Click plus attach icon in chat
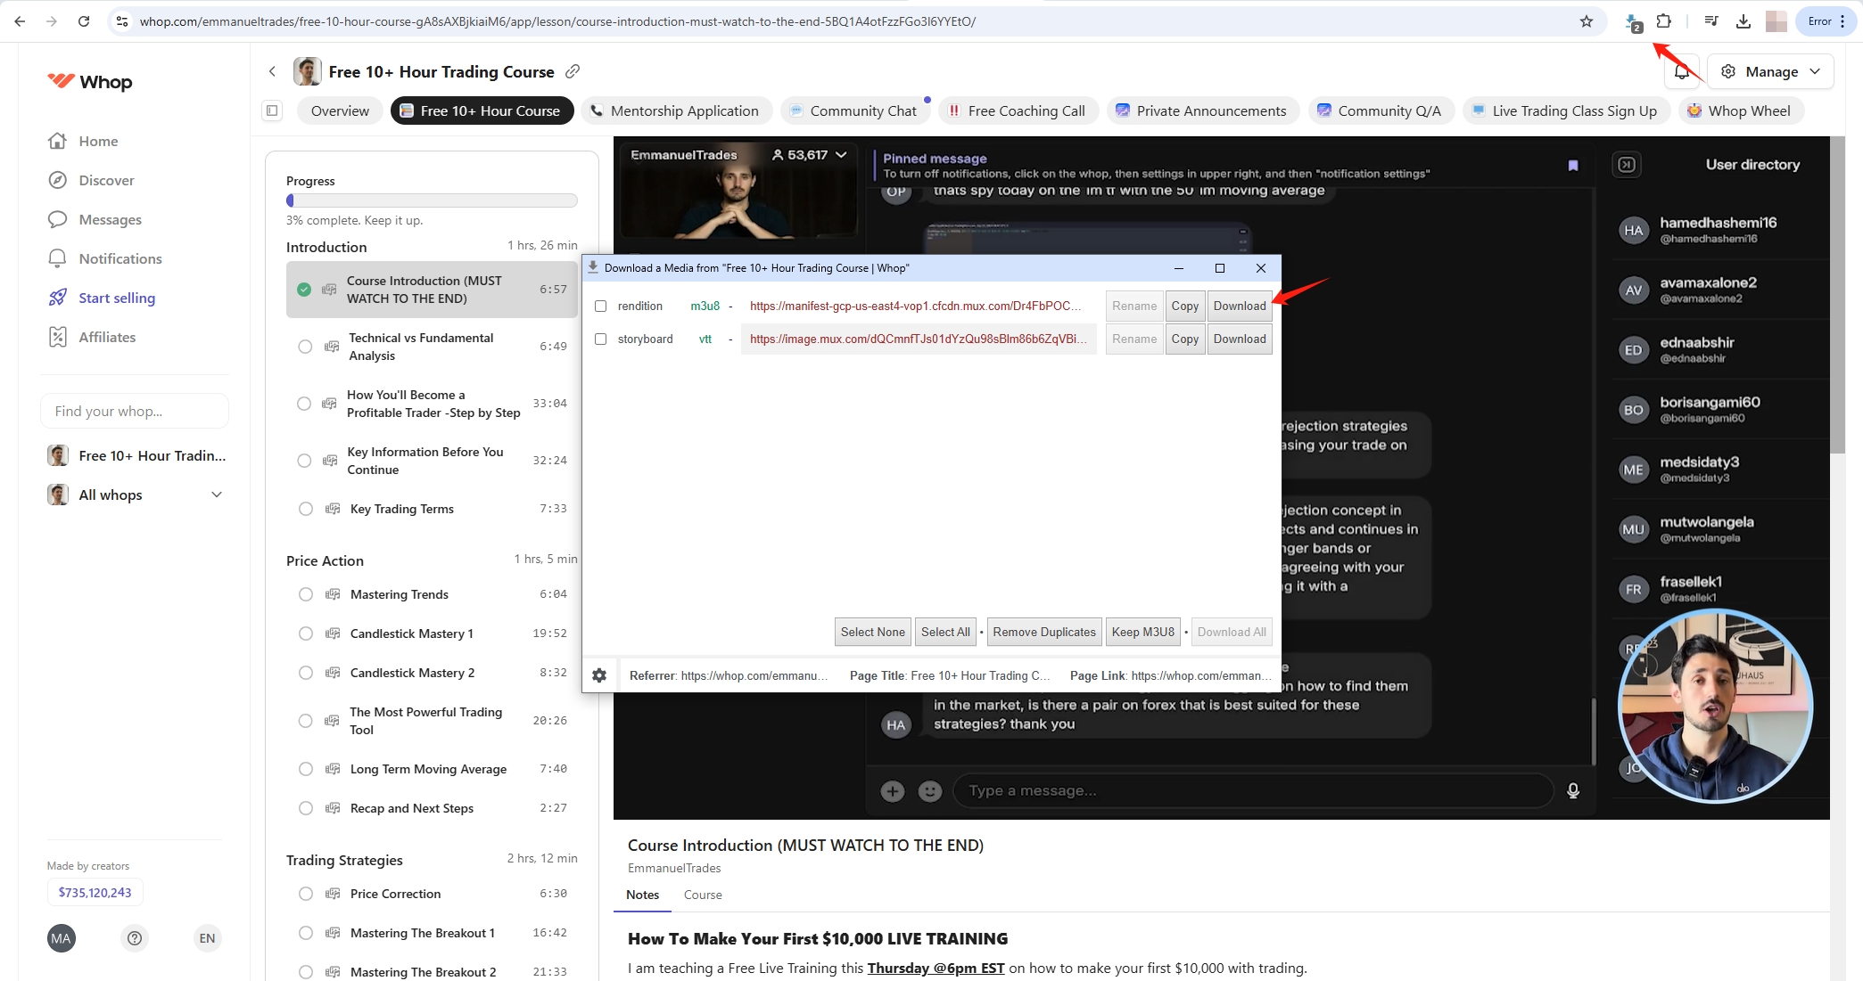Screen dimensions: 1863x981 pos(893,791)
